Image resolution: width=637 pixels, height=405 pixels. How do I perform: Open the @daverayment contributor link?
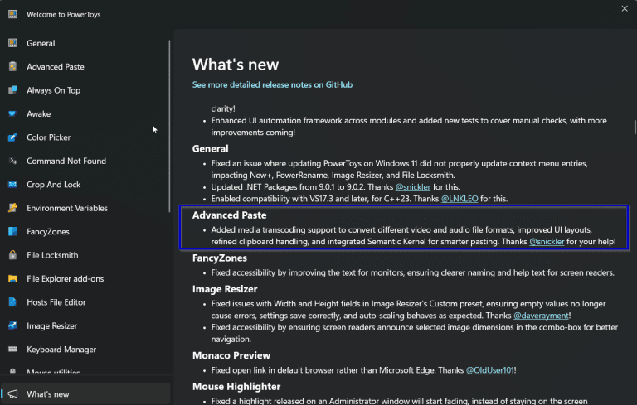point(541,316)
